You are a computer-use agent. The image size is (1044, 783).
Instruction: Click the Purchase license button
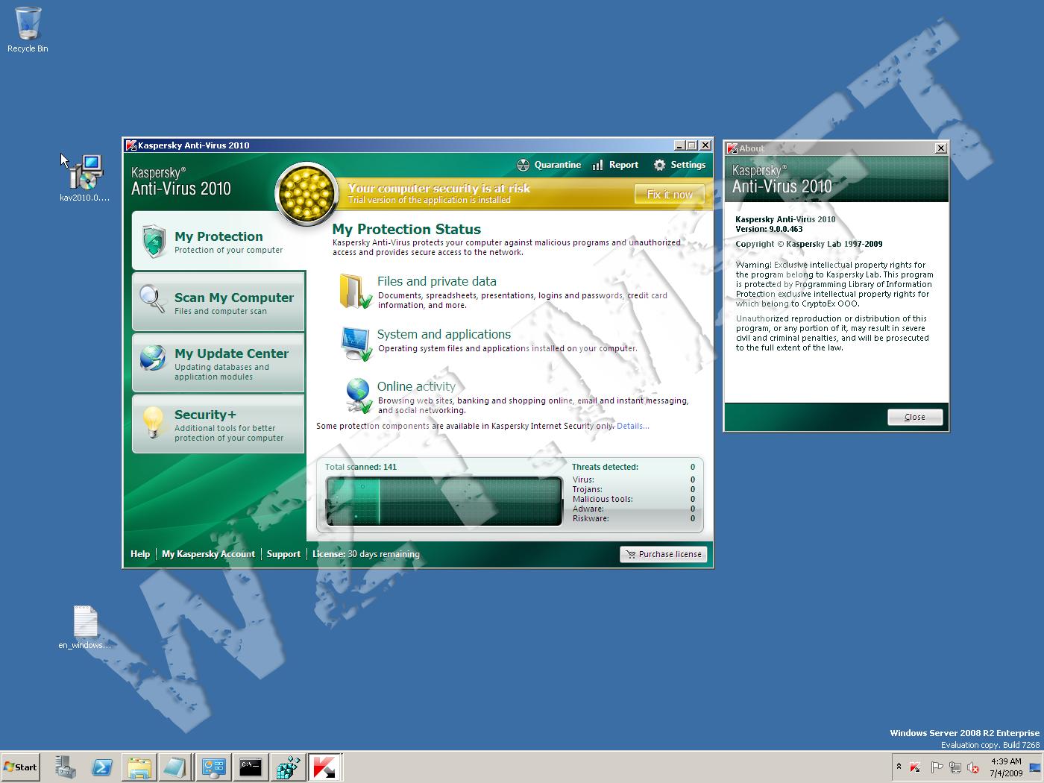663,554
